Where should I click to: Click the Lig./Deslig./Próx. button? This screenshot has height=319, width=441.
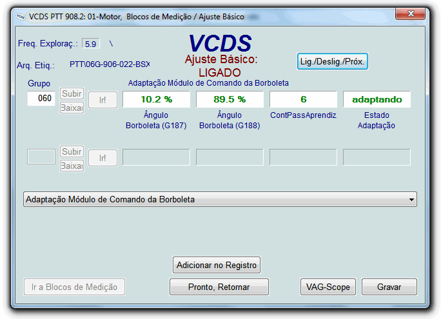coord(333,61)
